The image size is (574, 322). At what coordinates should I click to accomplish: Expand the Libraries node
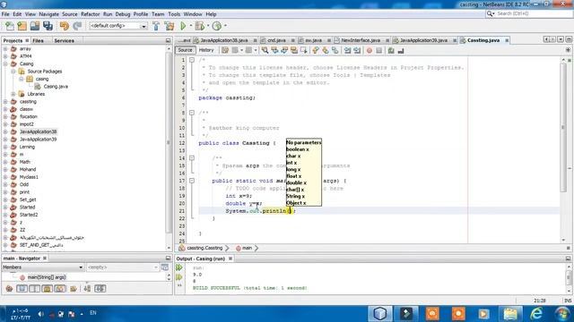[x=13, y=94]
